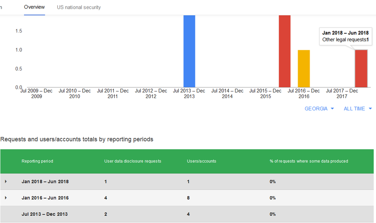
Task: Click the users/accounts value 8
Action: pyautogui.click(x=188, y=198)
